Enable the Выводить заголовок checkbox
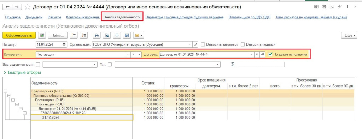This screenshot has width=362, height=139. (203, 44)
